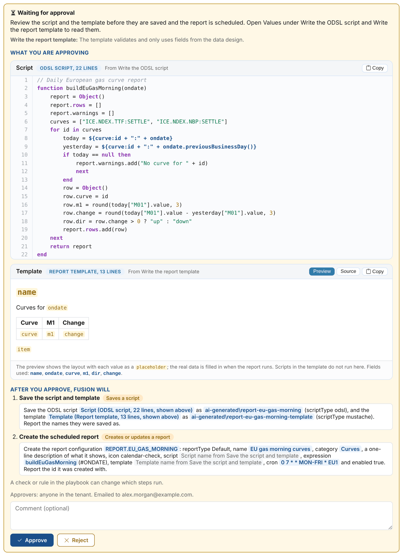403x556 pixels.
Task: Copy the report template
Action: 375,272
